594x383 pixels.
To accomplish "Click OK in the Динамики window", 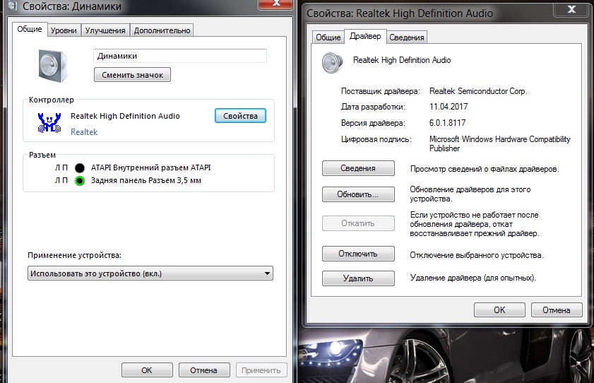I will pos(147,370).
